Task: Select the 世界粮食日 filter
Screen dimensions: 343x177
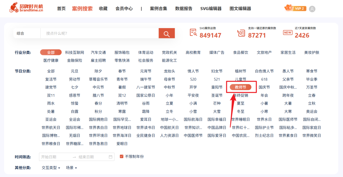Action: pyautogui.click(x=51, y=144)
